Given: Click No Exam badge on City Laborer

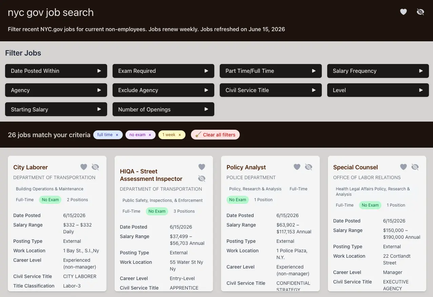Looking at the screenshot, I should tap(50, 200).
